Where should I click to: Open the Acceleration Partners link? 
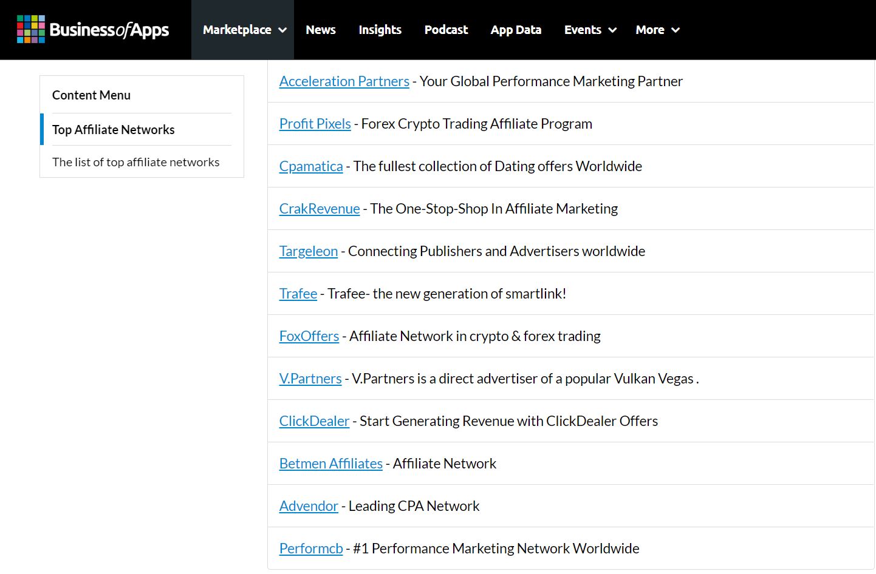(344, 81)
